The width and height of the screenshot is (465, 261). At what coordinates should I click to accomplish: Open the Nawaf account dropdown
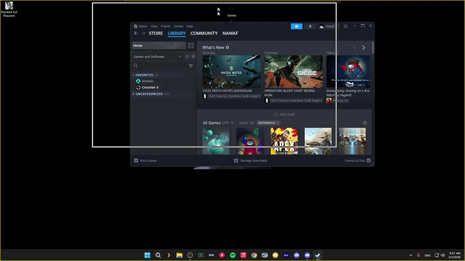328,26
